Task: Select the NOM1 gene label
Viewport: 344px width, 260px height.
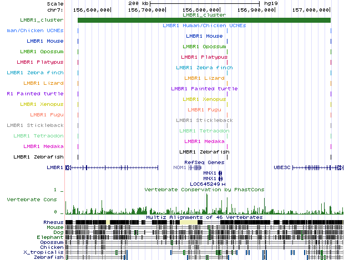Action: [x=180, y=167]
